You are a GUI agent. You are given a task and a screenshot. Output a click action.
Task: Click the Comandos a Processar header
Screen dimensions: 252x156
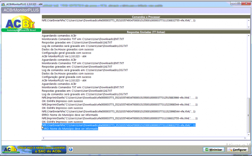(x=146, y=17)
